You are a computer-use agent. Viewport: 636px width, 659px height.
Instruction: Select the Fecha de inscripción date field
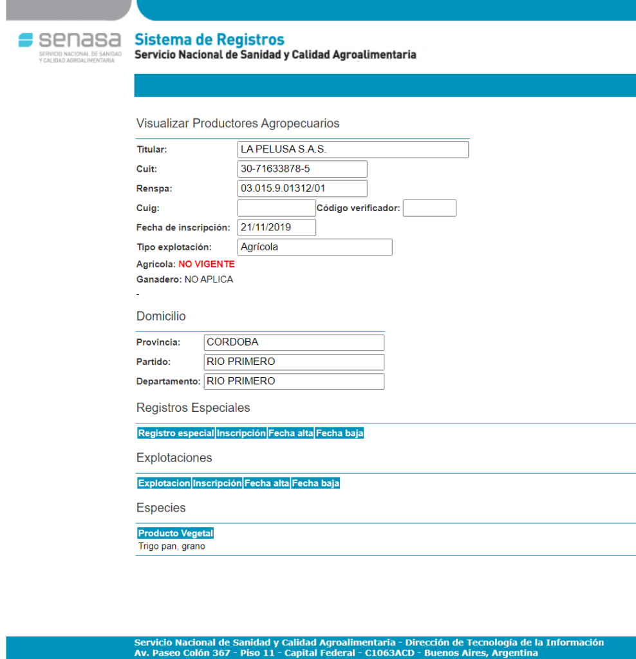tap(276, 228)
